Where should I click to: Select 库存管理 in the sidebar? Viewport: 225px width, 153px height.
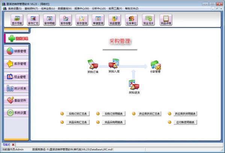pyautogui.click(x=16, y=64)
